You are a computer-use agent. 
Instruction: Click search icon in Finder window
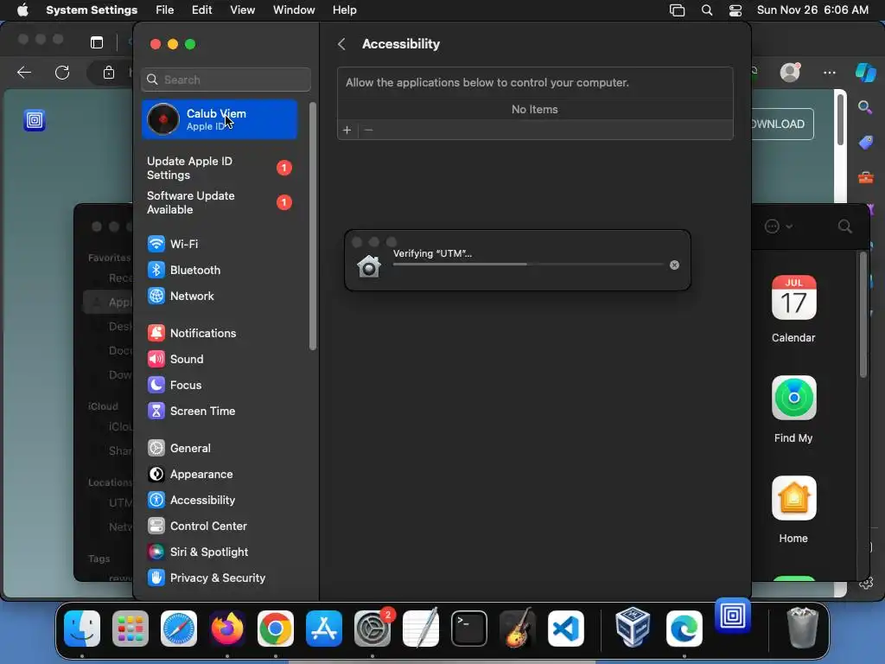845,227
